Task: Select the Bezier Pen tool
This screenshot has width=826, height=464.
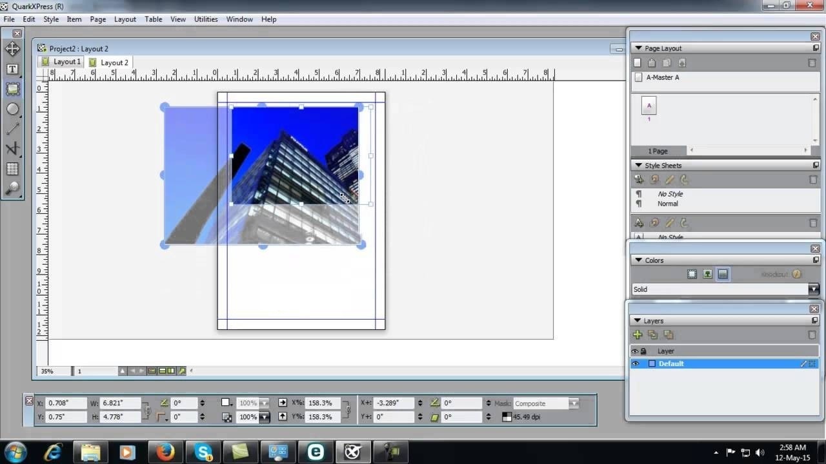Action: (x=12, y=149)
